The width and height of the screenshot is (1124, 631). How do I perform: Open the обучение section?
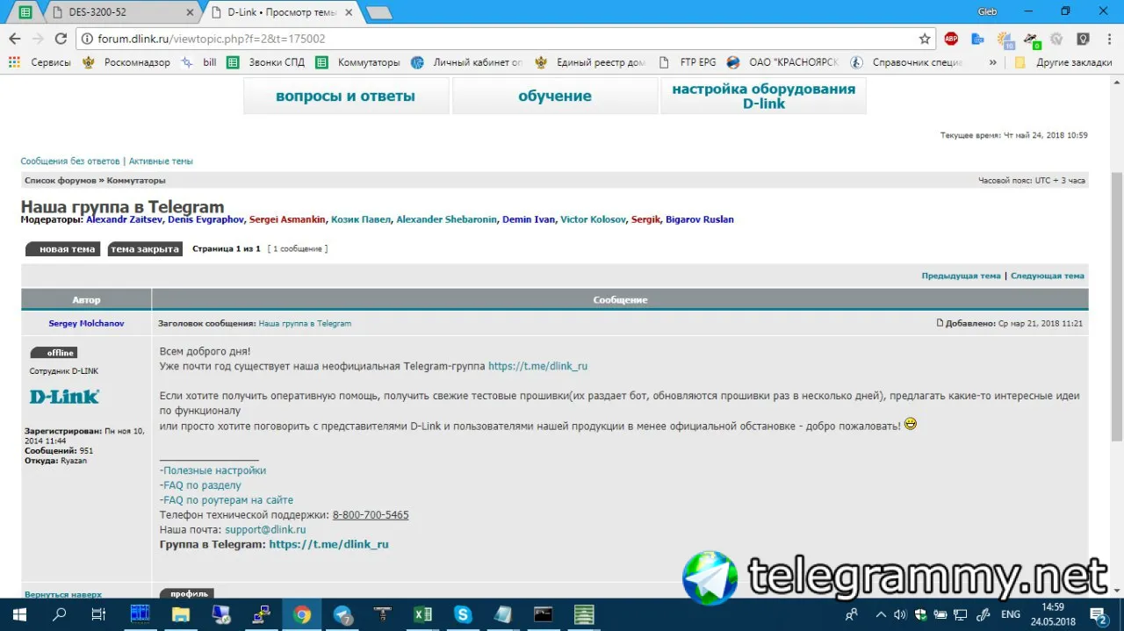coord(555,97)
